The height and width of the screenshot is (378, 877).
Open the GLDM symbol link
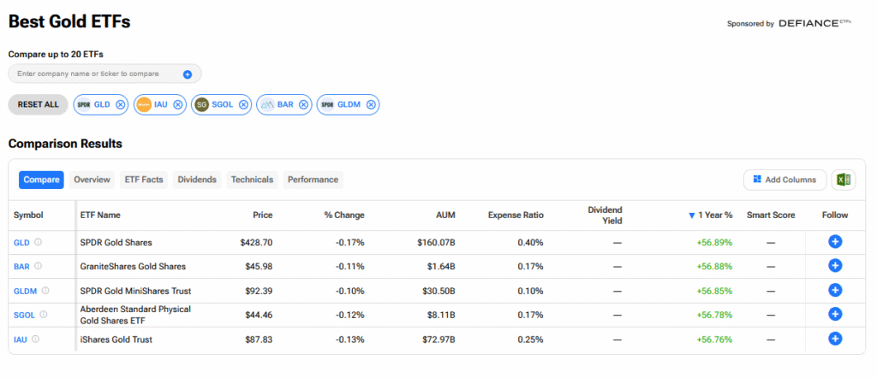click(x=25, y=291)
